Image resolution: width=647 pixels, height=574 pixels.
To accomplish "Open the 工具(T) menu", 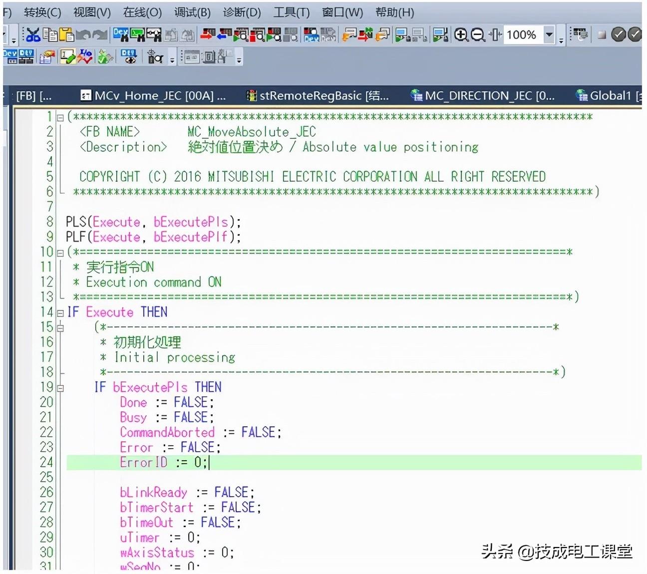I will 292,12.
